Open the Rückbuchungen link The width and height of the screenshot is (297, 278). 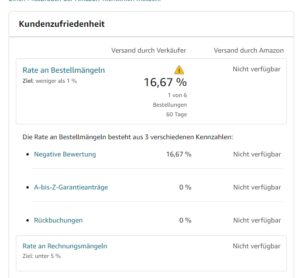(x=58, y=220)
